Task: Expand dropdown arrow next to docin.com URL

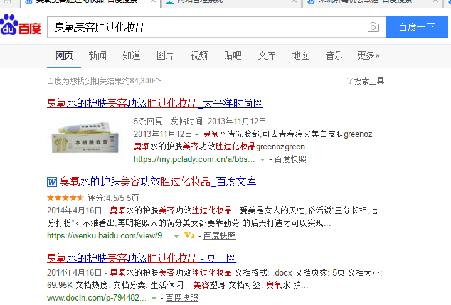Action: point(154,299)
